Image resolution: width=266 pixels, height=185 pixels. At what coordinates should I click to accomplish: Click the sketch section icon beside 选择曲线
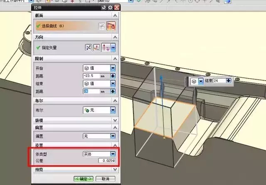tap(101, 26)
